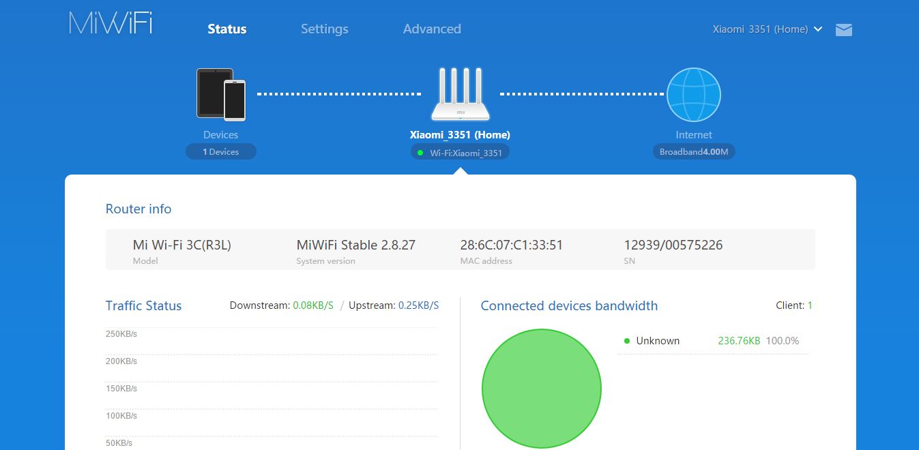
Task: Switch to the Settings tab
Action: [325, 29]
